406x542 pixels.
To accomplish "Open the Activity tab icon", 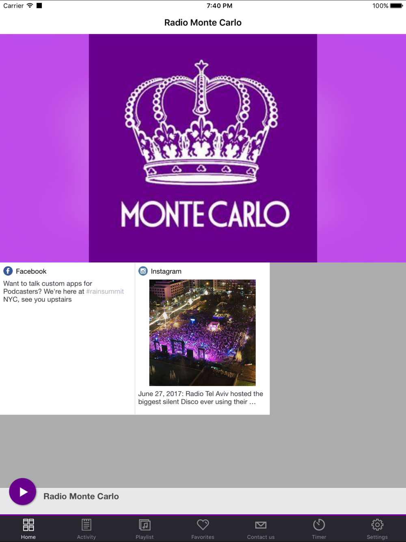I will pyautogui.click(x=86, y=525).
